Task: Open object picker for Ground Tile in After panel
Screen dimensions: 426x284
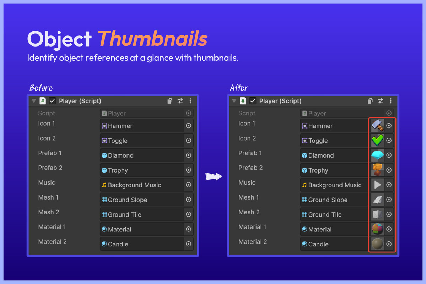Action: [389, 214]
